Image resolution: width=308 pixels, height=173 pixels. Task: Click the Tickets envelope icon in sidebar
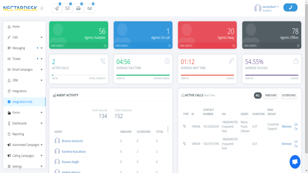click(x=9, y=59)
